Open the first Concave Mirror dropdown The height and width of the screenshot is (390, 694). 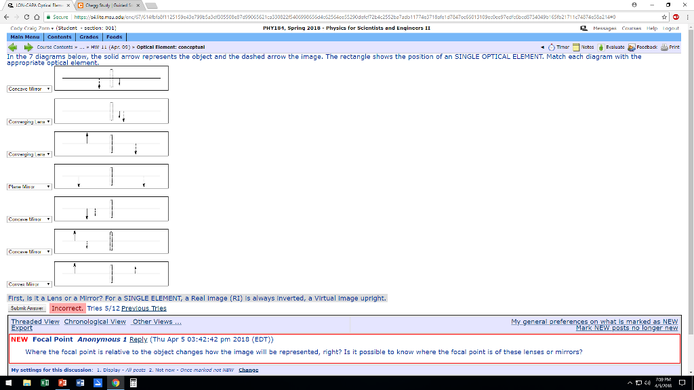[28, 89]
